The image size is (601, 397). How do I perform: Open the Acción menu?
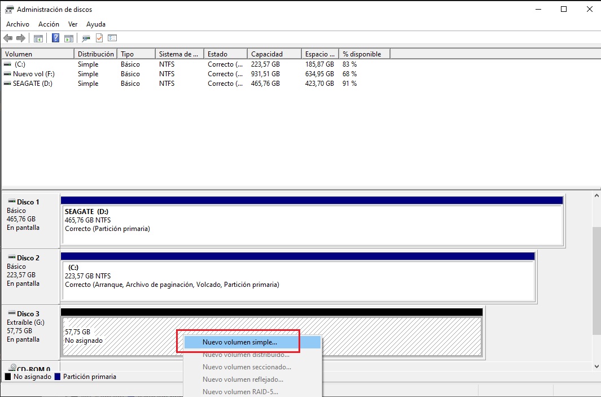tap(49, 24)
